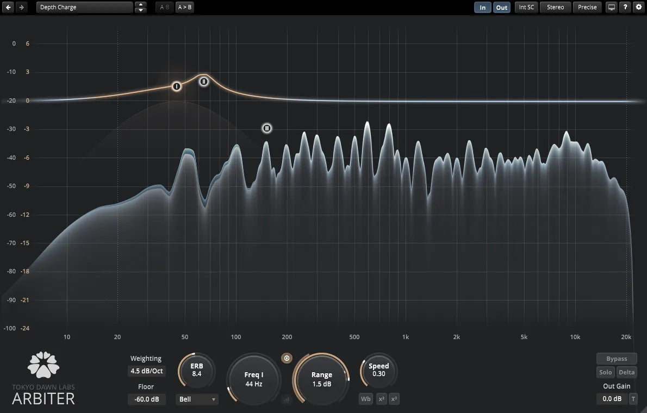Click the Range knob

321,379
